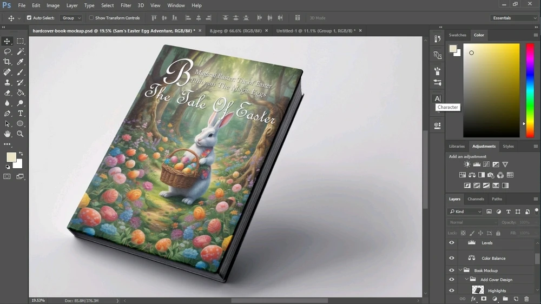Choose the Hand tool

(x=7, y=134)
